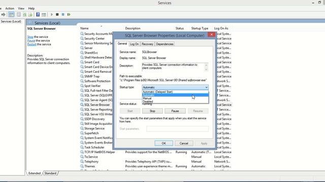The height and width of the screenshot is (182, 325).
Task: Select the Software Protection service row
Action: pyautogui.click(x=97, y=81)
